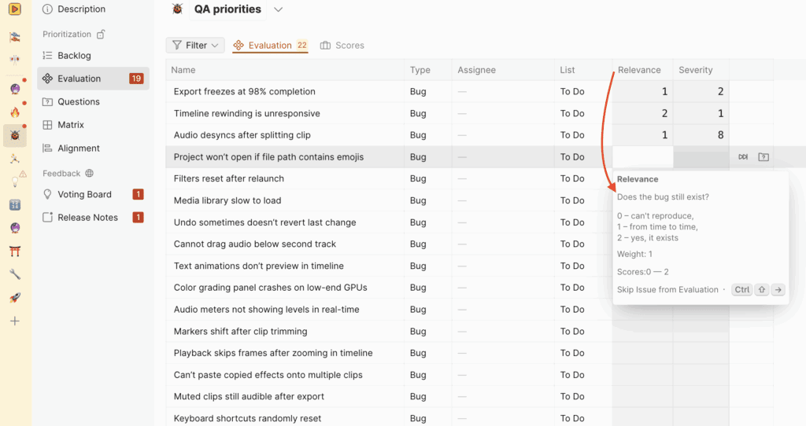
Task: Select the Evaluation tab with 22 badge
Action: pos(270,46)
